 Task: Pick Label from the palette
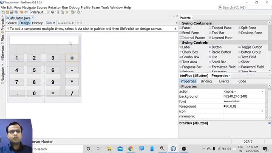185,47
